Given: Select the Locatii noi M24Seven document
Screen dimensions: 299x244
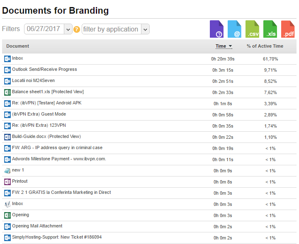Looking at the screenshot, I should pyautogui.click(x=33, y=81).
